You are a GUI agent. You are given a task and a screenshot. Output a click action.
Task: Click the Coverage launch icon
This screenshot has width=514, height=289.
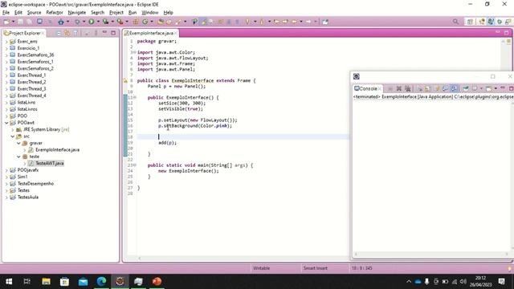tap(105, 22)
